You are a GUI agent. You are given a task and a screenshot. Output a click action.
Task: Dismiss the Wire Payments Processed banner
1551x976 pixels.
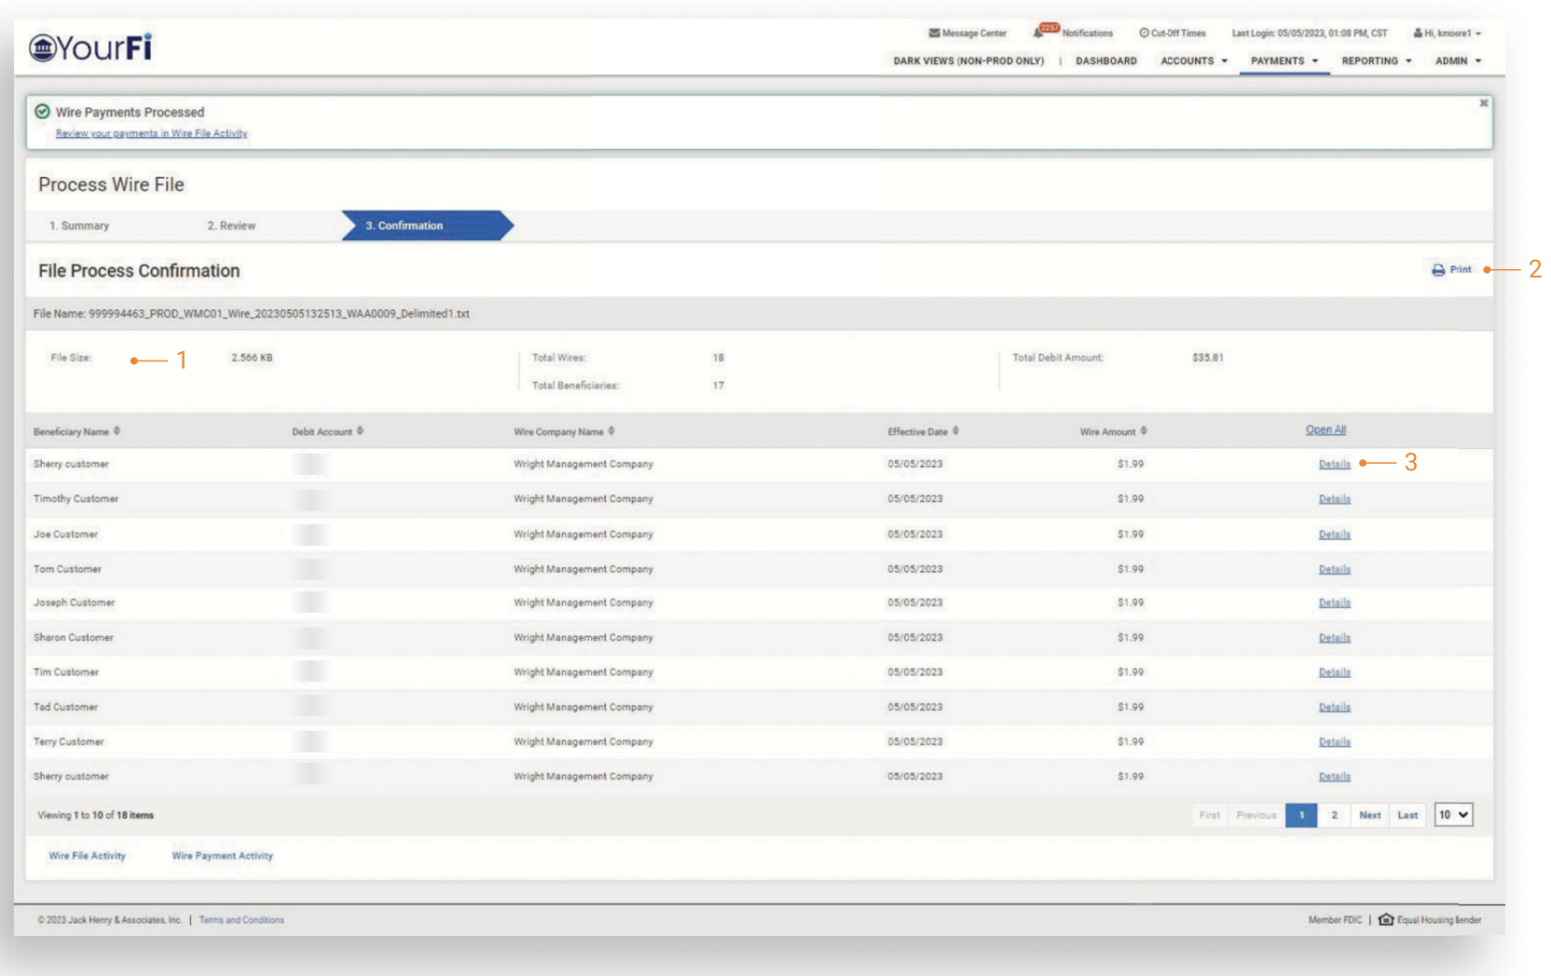click(1483, 103)
